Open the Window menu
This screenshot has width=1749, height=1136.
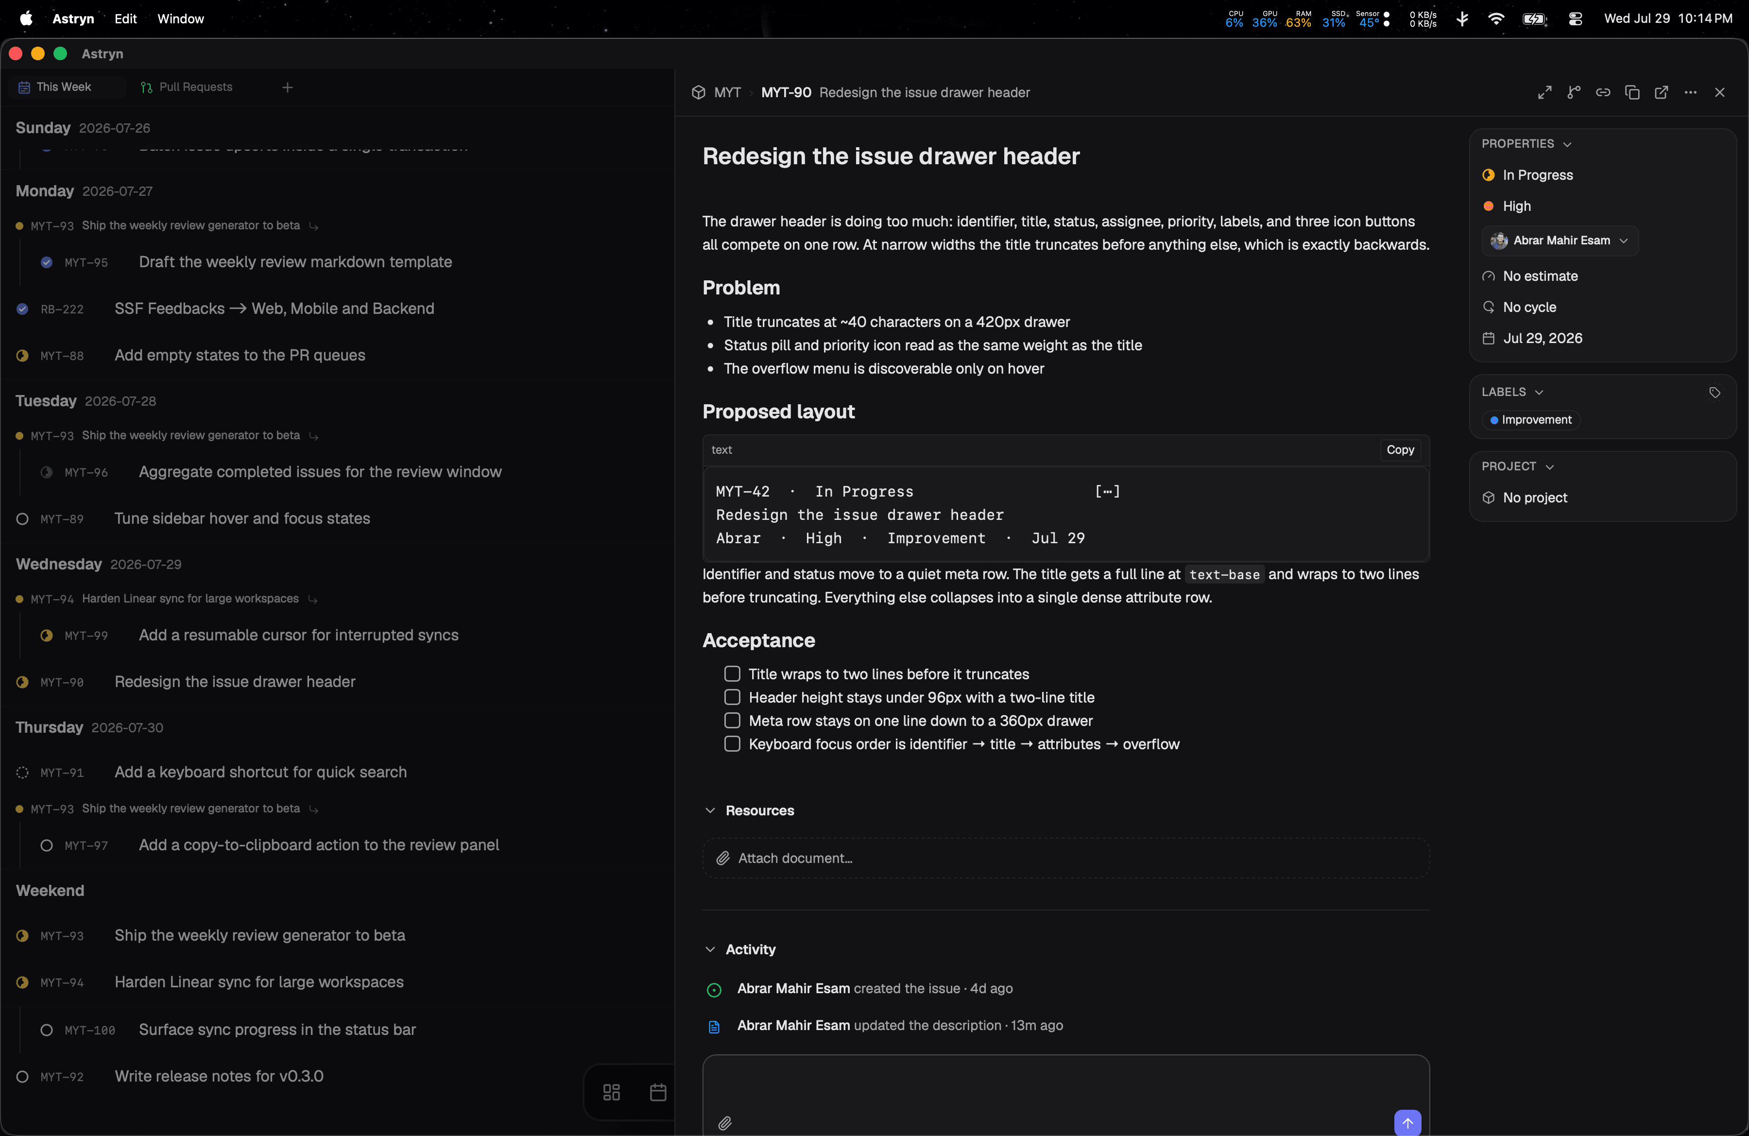(x=181, y=19)
